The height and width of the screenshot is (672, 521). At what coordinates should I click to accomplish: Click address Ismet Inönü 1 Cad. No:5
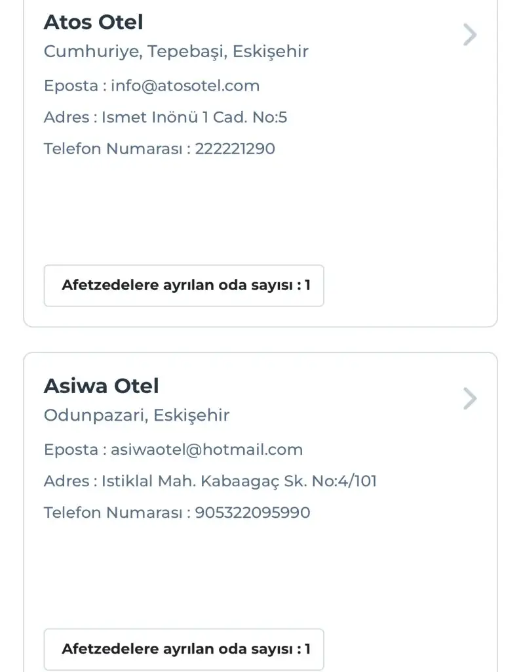pos(194,117)
